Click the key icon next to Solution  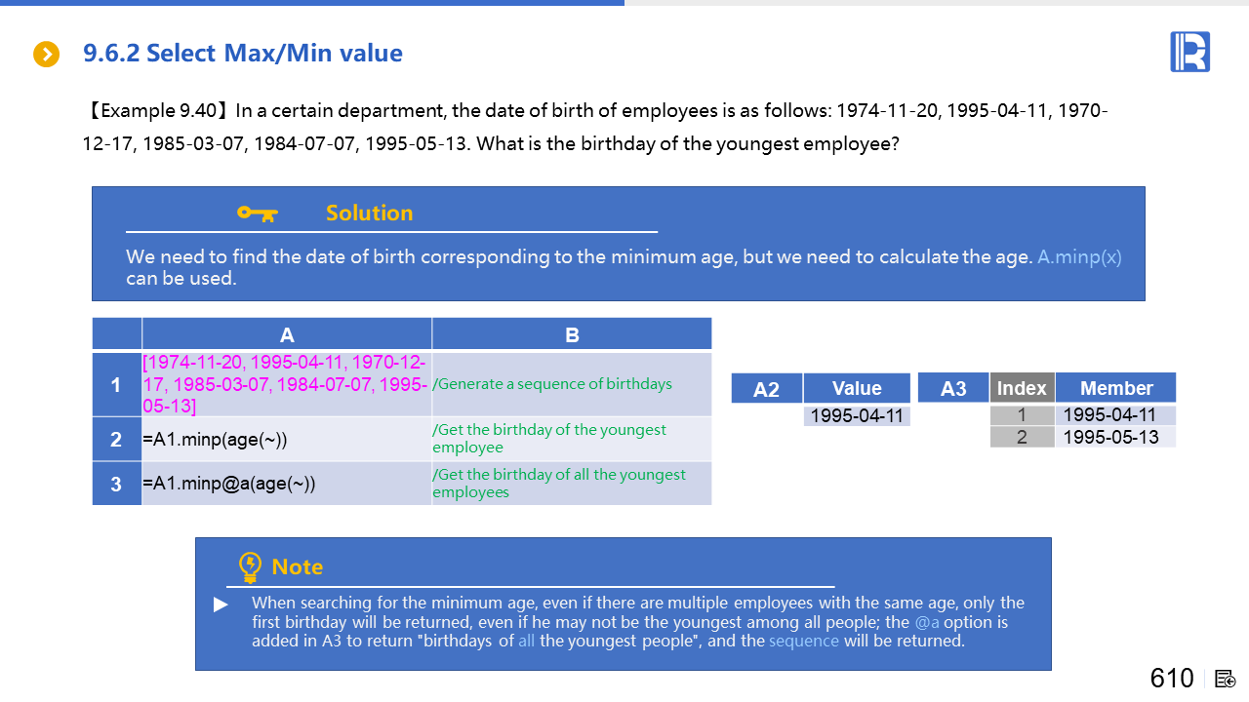click(258, 213)
